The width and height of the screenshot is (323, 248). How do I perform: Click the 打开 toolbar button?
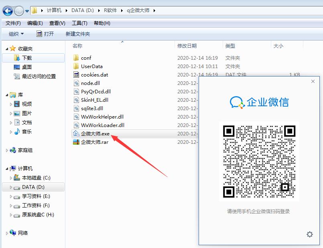click(45, 34)
